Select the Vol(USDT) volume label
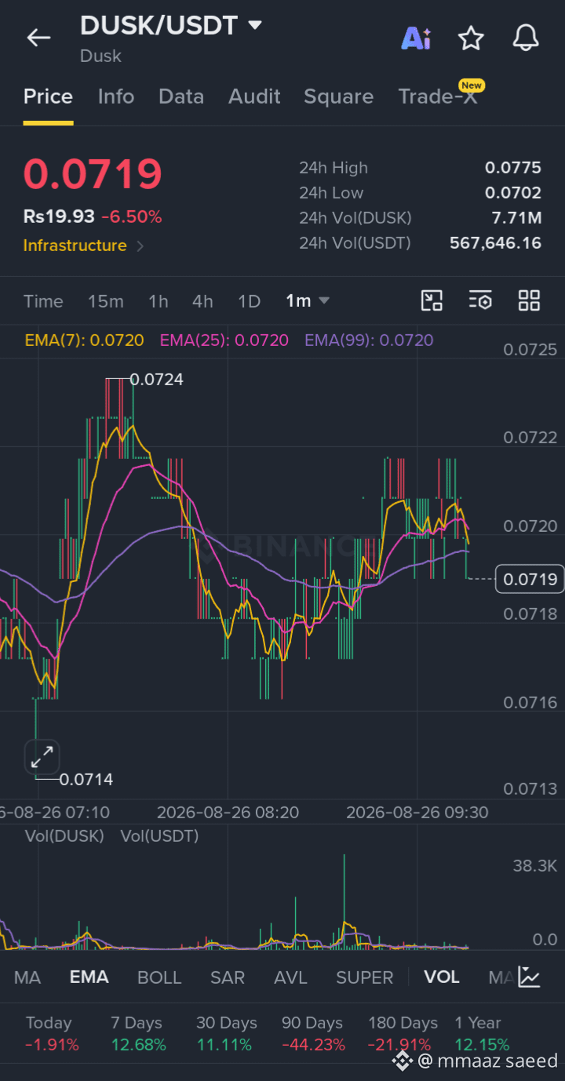The height and width of the screenshot is (1081, 565). 159,836
